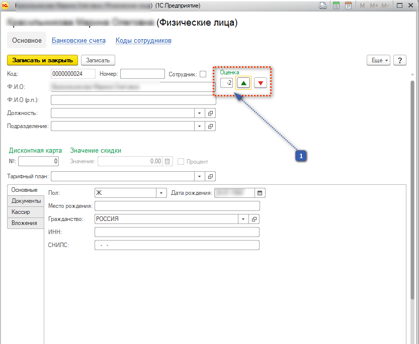Image resolution: width=419 pixels, height=344 pixels.
Task: Switch to the Документы side tab
Action: (x=26, y=201)
